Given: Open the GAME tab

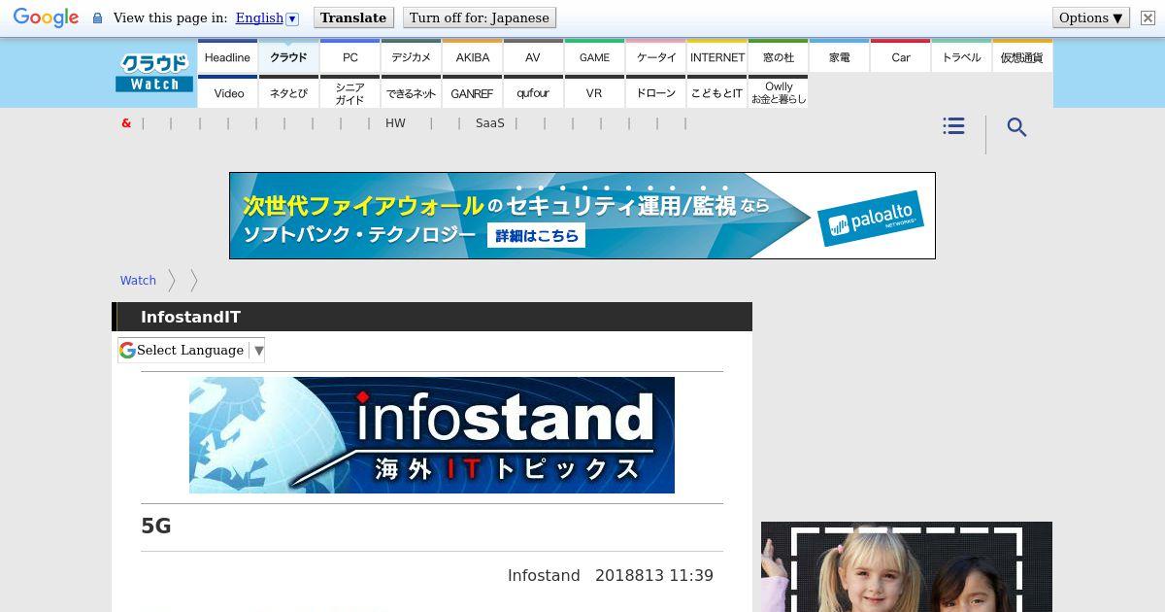Looking at the screenshot, I should [x=594, y=56].
